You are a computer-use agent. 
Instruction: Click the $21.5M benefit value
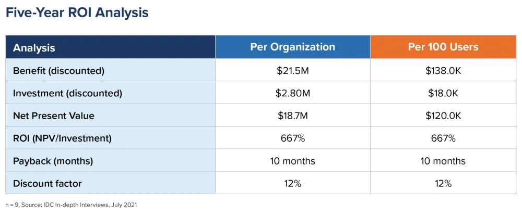point(292,70)
